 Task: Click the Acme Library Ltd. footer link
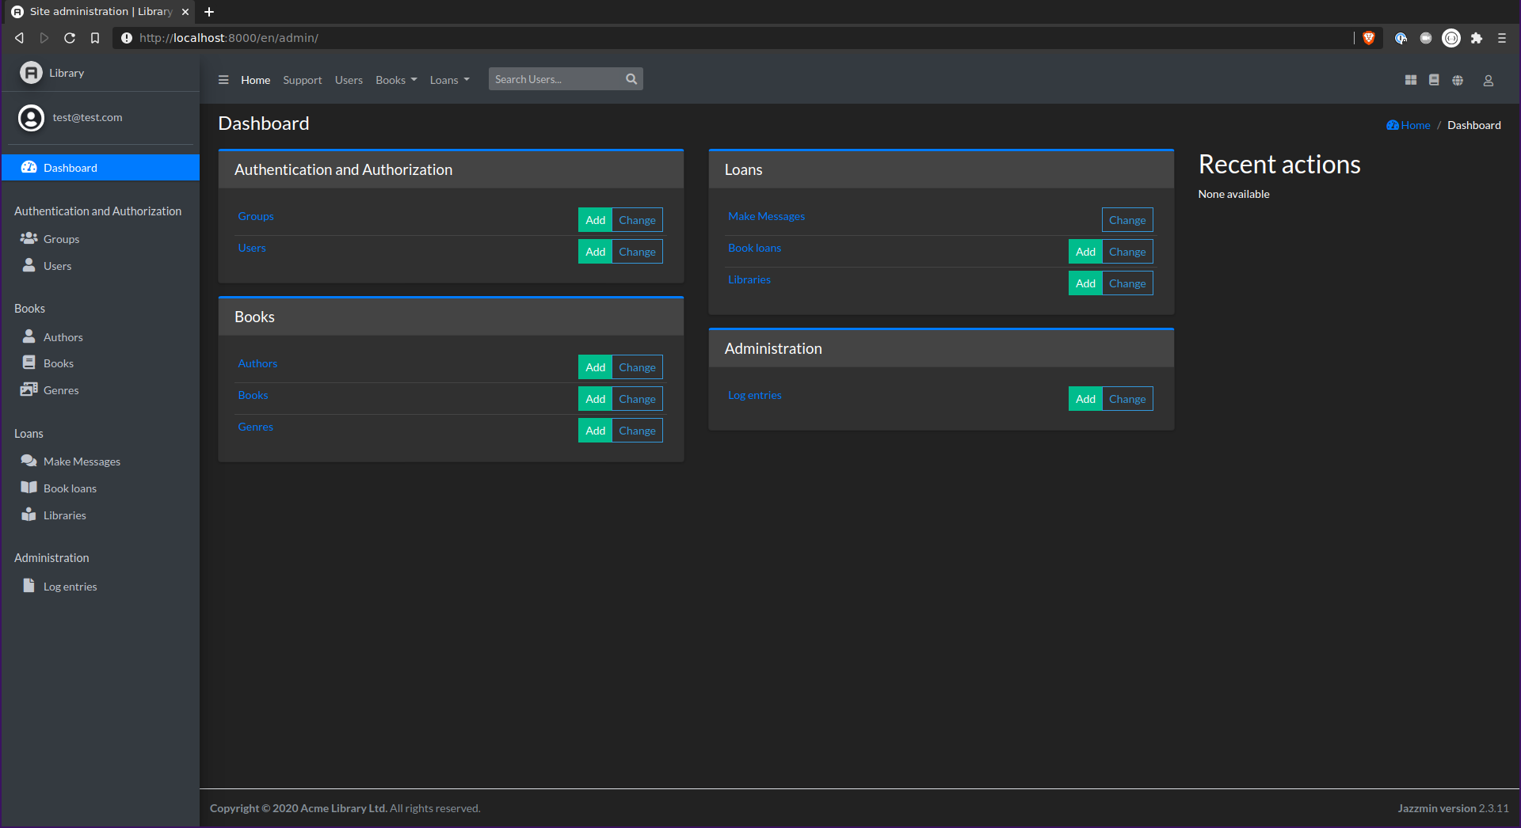[x=344, y=808]
